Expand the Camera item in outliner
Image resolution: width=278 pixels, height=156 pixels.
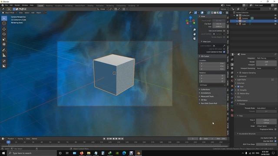click(237, 18)
